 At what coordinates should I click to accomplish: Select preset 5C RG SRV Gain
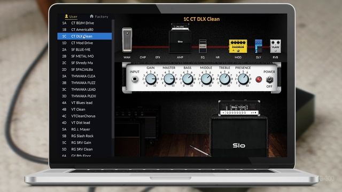pos(84,142)
